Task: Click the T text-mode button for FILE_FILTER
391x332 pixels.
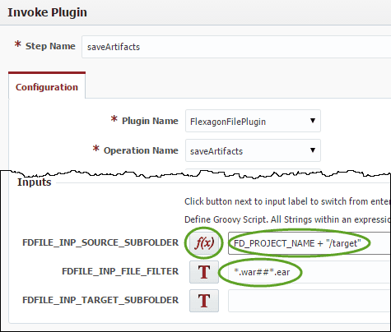Action: (x=204, y=272)
